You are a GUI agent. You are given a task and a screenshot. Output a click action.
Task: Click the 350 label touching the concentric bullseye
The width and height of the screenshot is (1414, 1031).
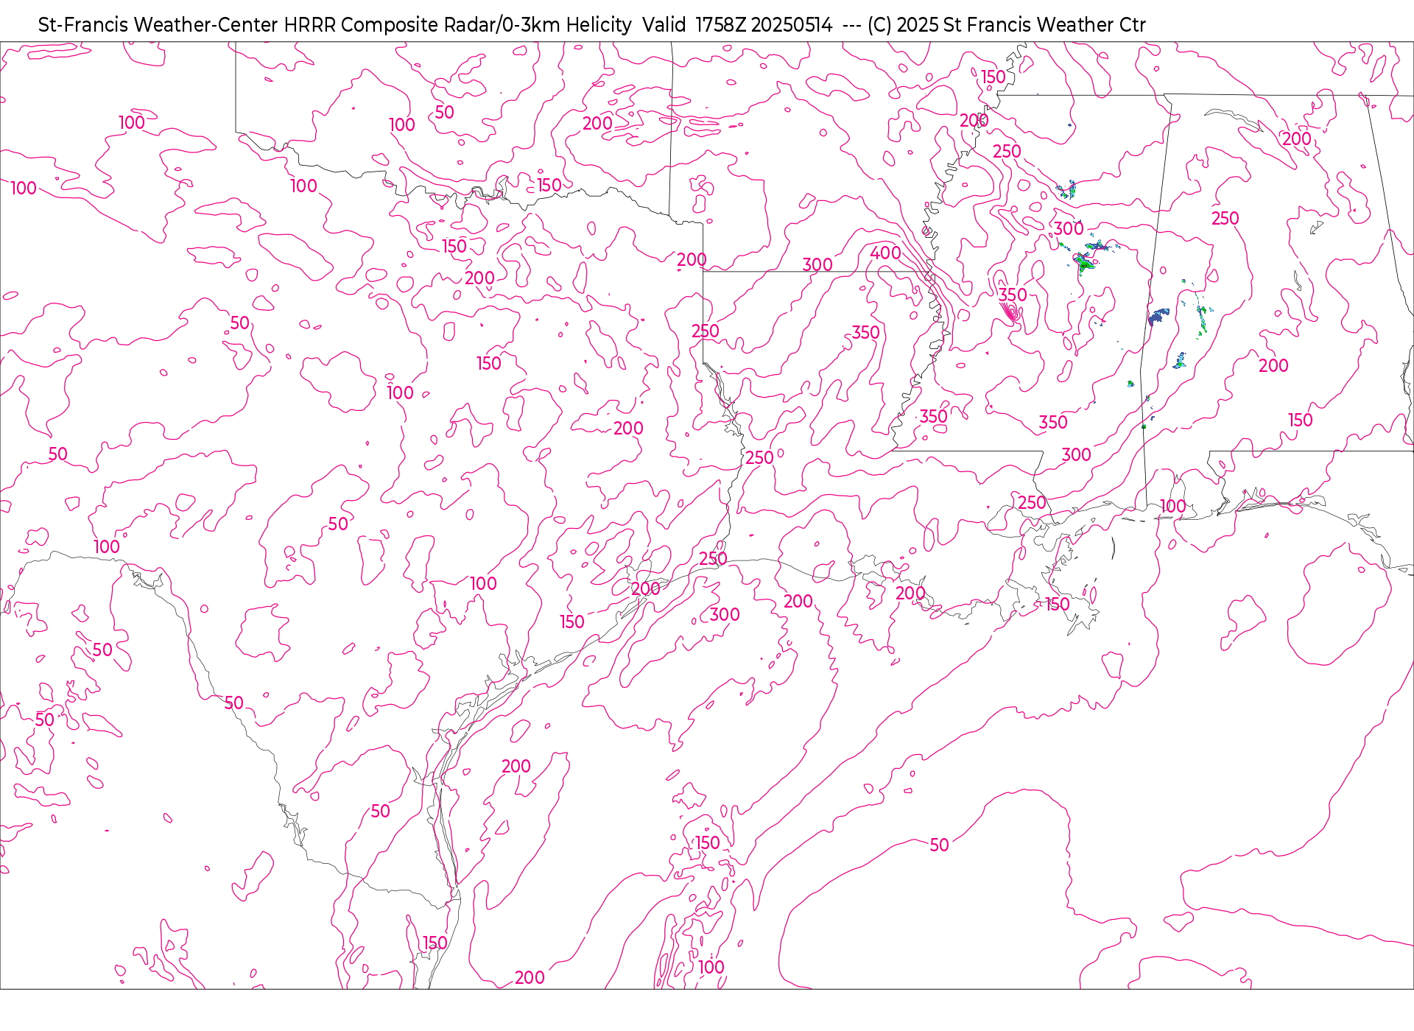point(1013,295)
